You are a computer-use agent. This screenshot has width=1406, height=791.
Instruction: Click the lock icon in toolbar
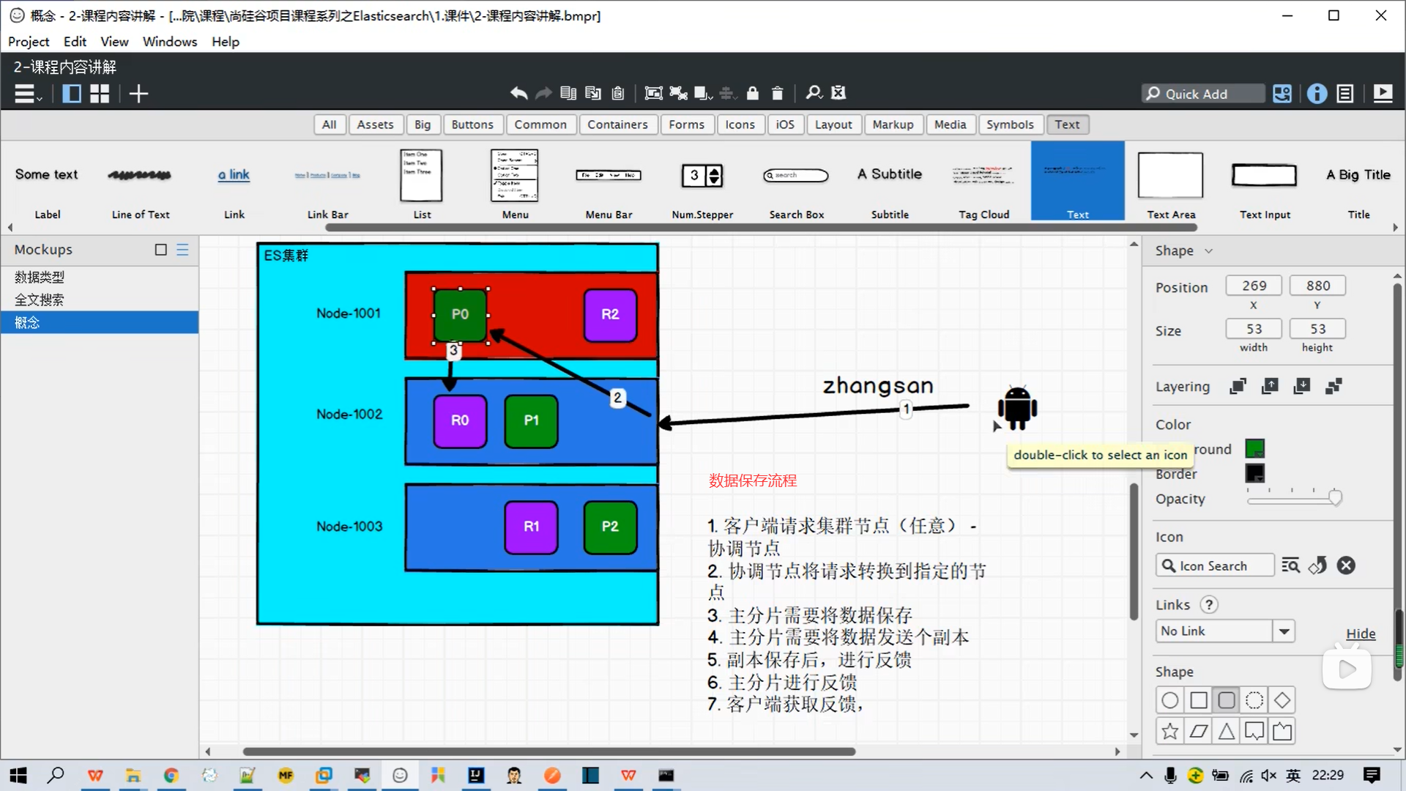point(752,93)
